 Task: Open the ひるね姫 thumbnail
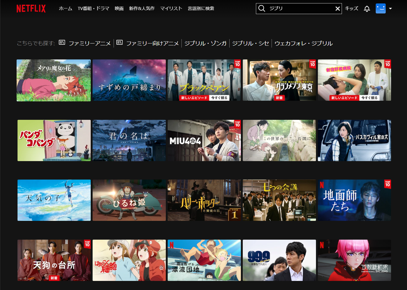pos(129,200)
